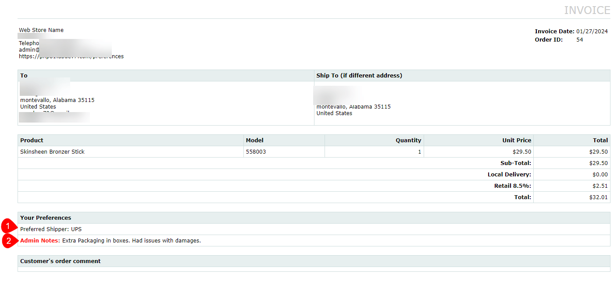
Task: Click the store website URL
Action: pyautogui.click(x=71, y=56)
